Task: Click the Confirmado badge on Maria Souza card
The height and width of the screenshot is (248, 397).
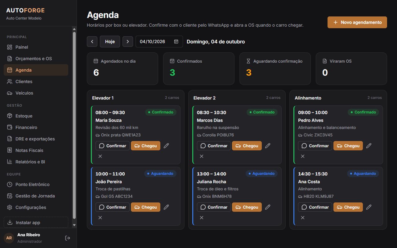Action: (x=161, y=112)
